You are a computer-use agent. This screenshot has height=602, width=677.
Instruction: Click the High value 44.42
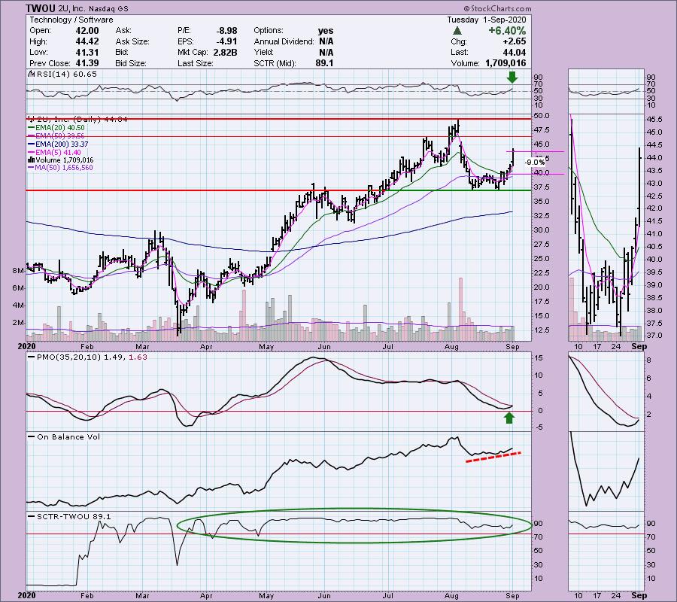coord(87,41)
